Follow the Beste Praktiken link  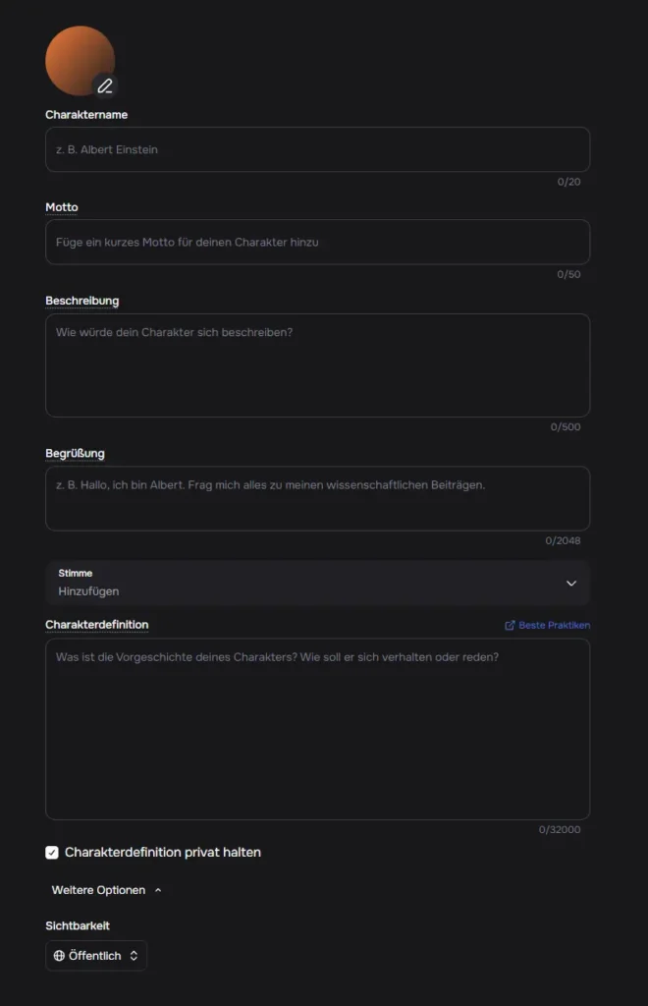[554, 625]
